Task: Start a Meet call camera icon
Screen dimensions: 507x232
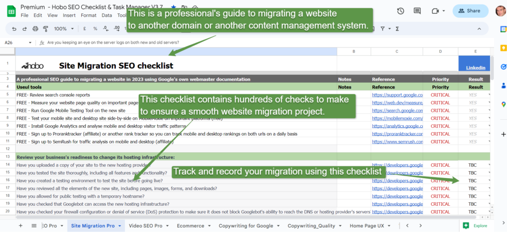Action: 435,11
